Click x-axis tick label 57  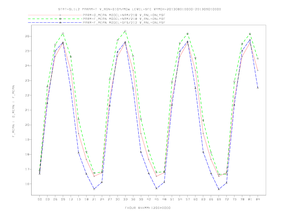coord(188,199)
